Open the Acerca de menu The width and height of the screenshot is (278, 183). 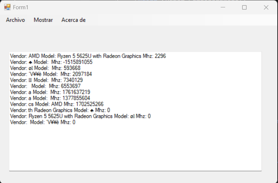[x=74, y=20]
